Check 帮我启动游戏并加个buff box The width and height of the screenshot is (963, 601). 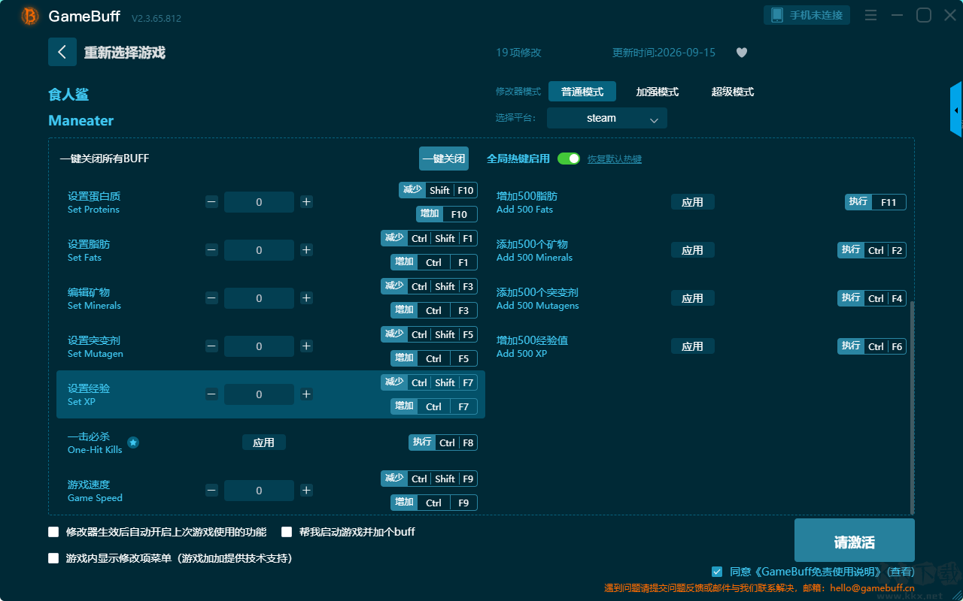(287, 532)
